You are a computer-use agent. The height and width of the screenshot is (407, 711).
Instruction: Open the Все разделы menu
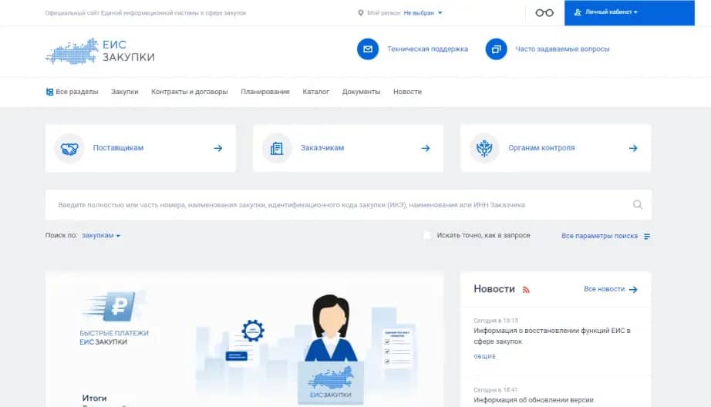[x=72, y=92]
